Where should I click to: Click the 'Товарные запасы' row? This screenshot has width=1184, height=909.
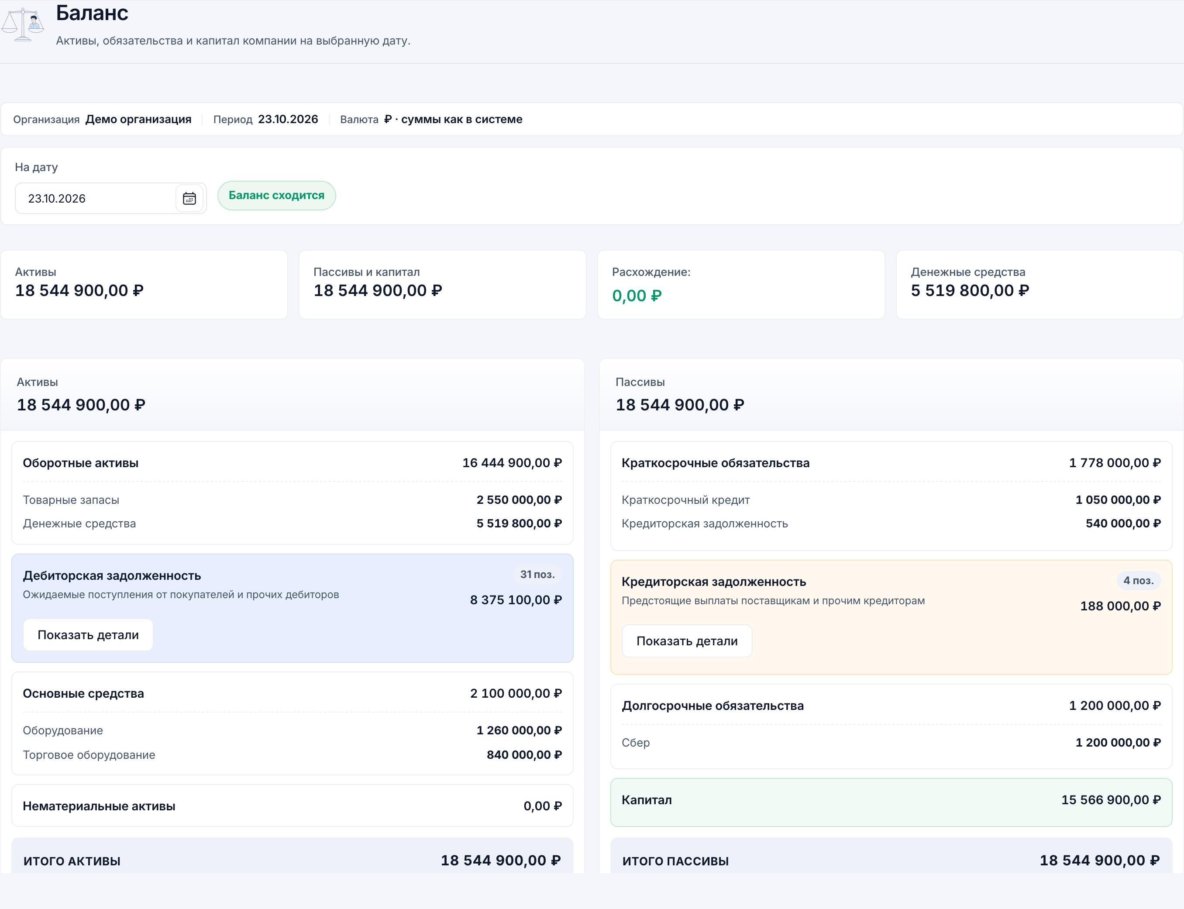click(292, 500)
